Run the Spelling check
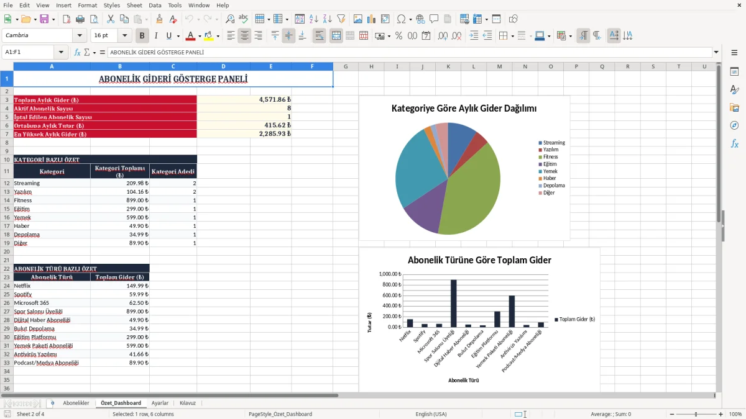 tap(244, 19)
